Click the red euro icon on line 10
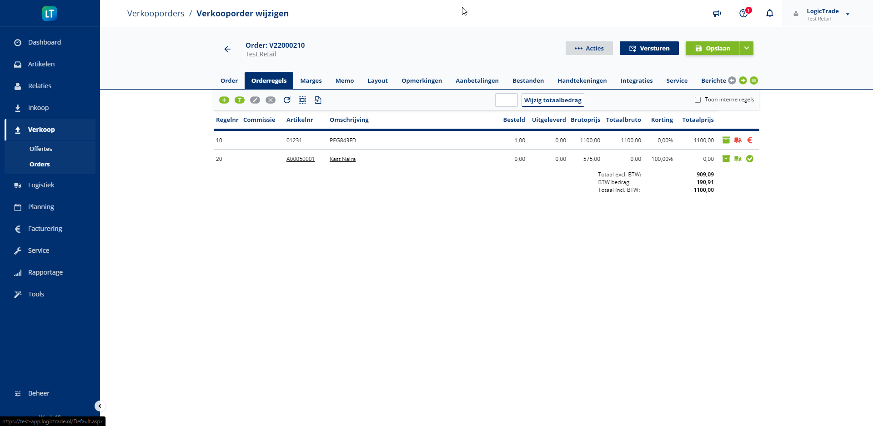The image size is (873, 426). tap(750, 140)
